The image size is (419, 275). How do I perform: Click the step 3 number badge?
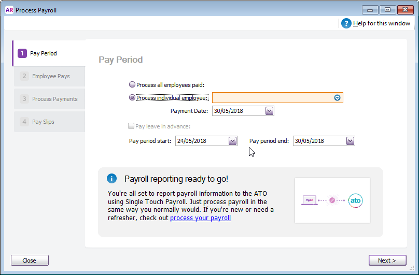point(24,99)
